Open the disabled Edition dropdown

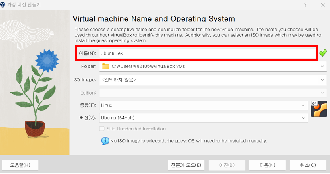(x=213, y=93)
